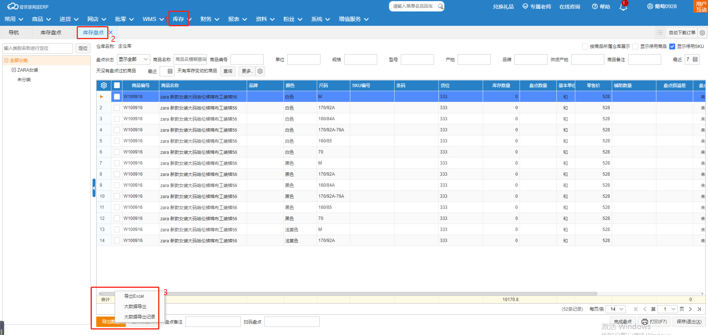Viewport: 708px width, 335px height.
Task: Click the 查询 button
Action: [228, 71]
